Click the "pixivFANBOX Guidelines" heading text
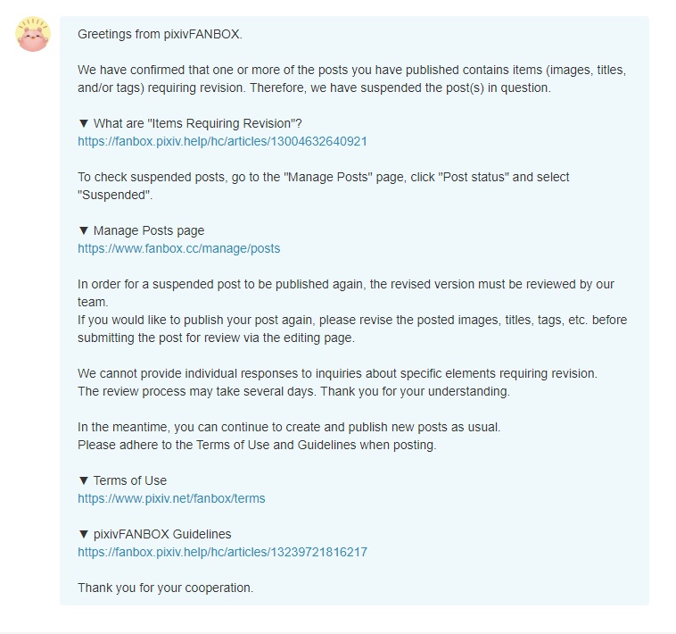676x634 pixels. (x=162, y=534)
